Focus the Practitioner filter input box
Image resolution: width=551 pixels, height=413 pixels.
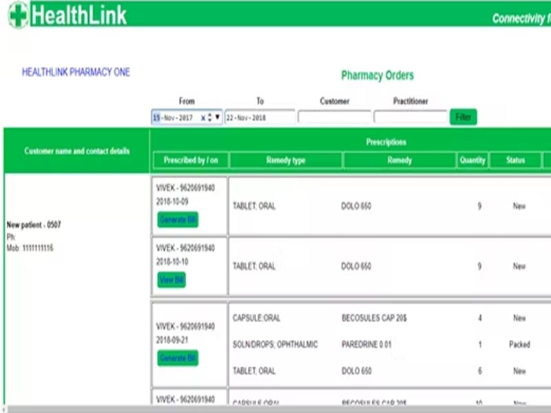(410, 117)
